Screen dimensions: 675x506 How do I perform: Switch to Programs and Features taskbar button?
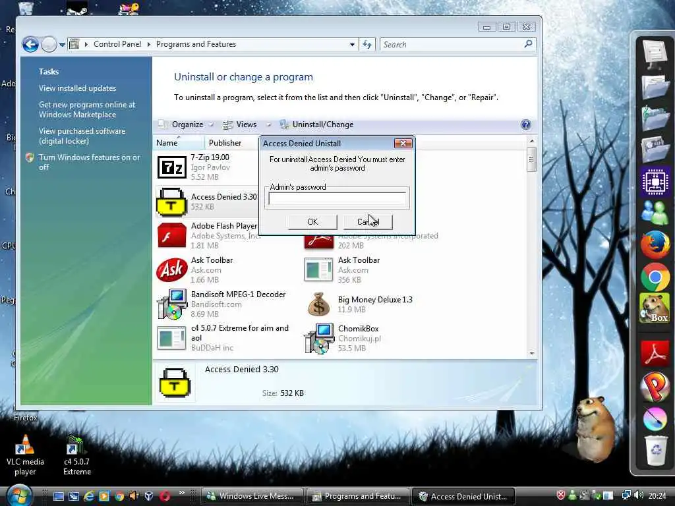358,496
